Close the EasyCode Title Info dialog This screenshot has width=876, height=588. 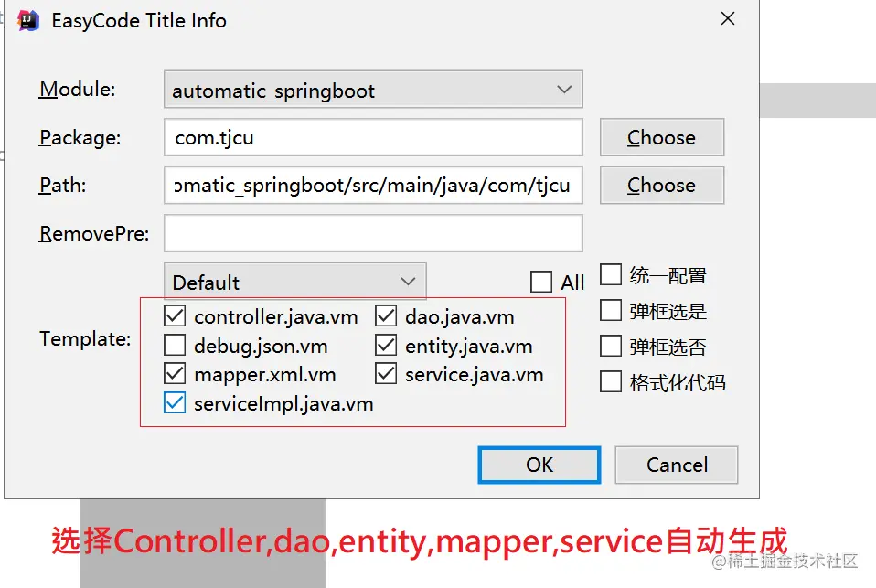pos(727,18)
